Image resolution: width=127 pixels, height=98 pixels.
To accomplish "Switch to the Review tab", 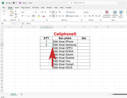I will click(x=49, y=7).
